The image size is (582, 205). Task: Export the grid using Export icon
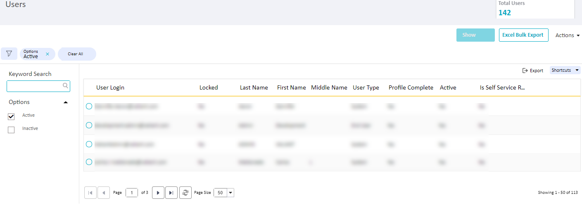[x=533, y=71]
